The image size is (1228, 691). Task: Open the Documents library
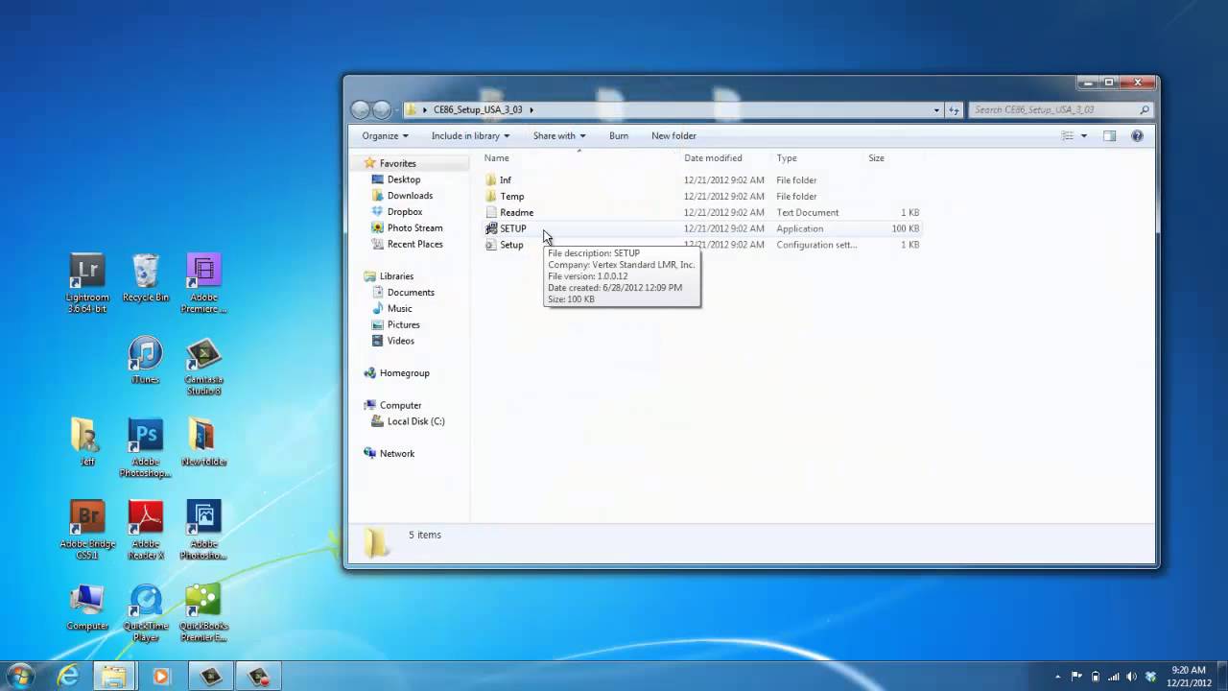tap(411, 293)
